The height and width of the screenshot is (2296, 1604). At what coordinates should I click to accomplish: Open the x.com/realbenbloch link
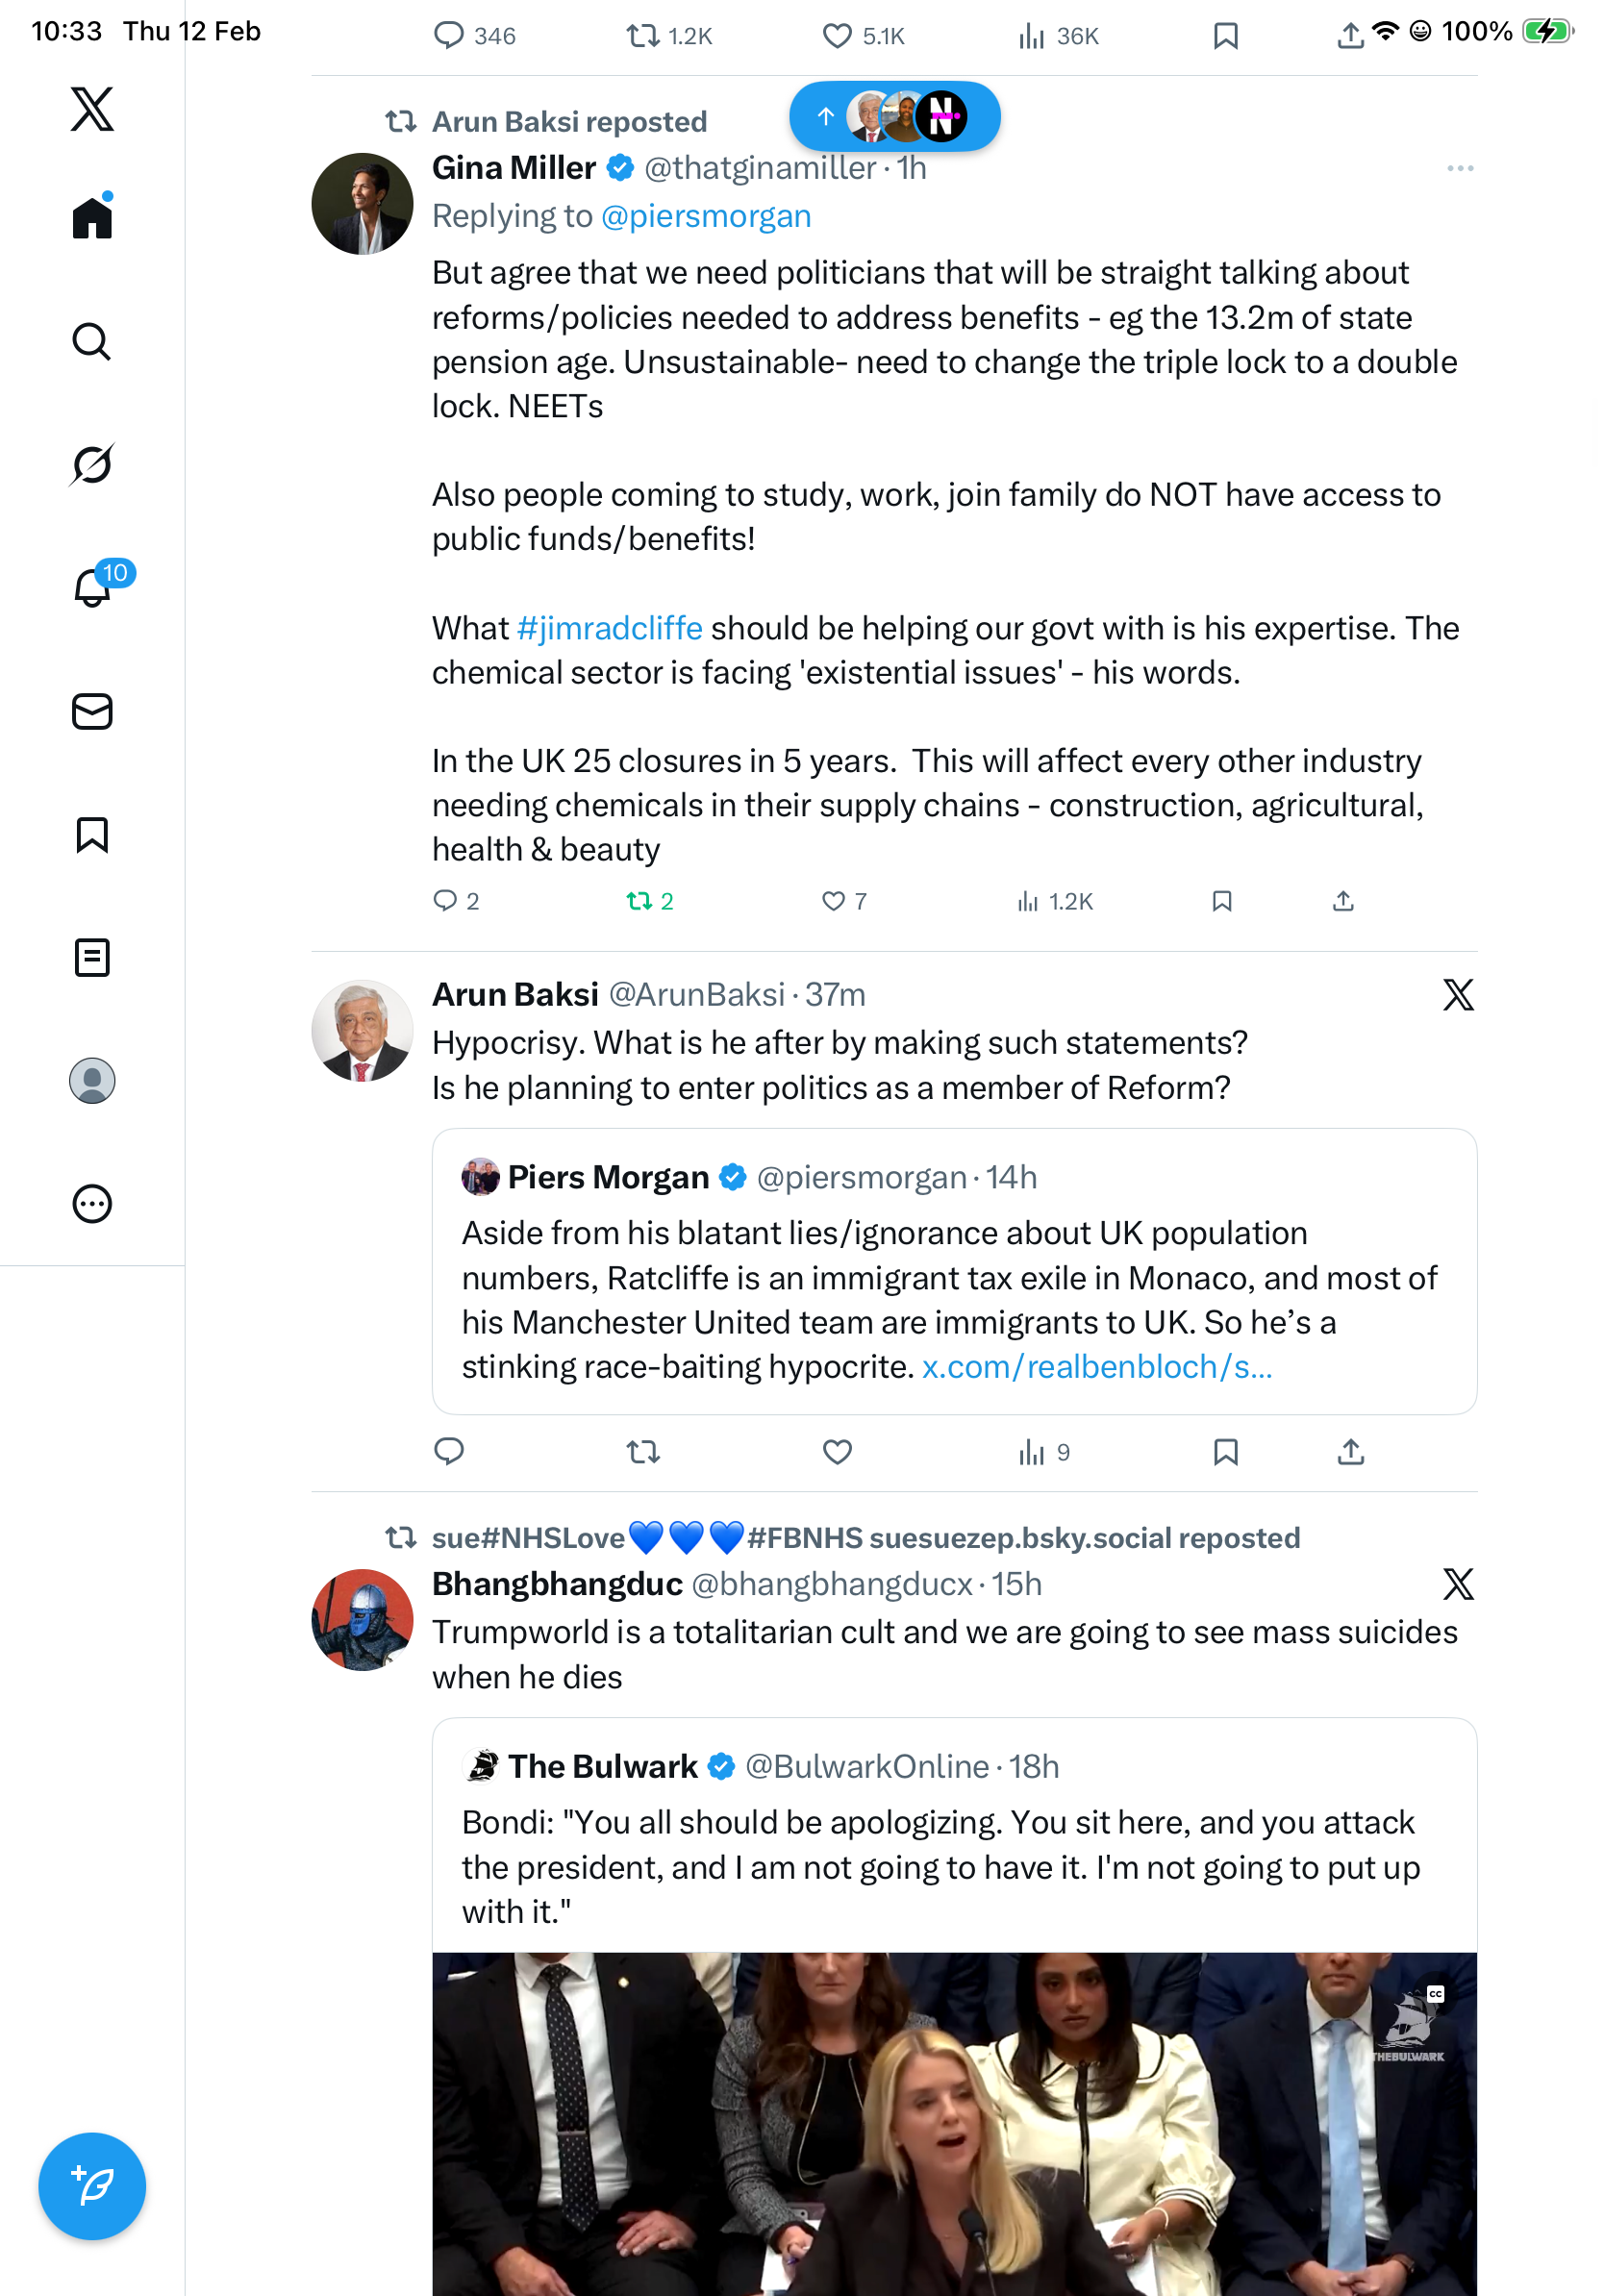(1096, 1367)
